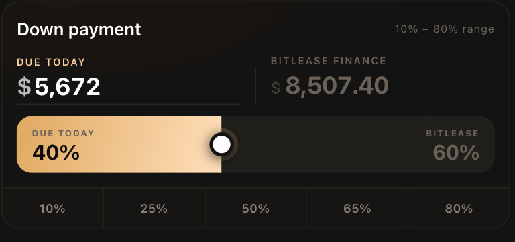Viewport: 515px width, 242px height.
Task: Choose the 25% preset option
Action: (154, 209)
